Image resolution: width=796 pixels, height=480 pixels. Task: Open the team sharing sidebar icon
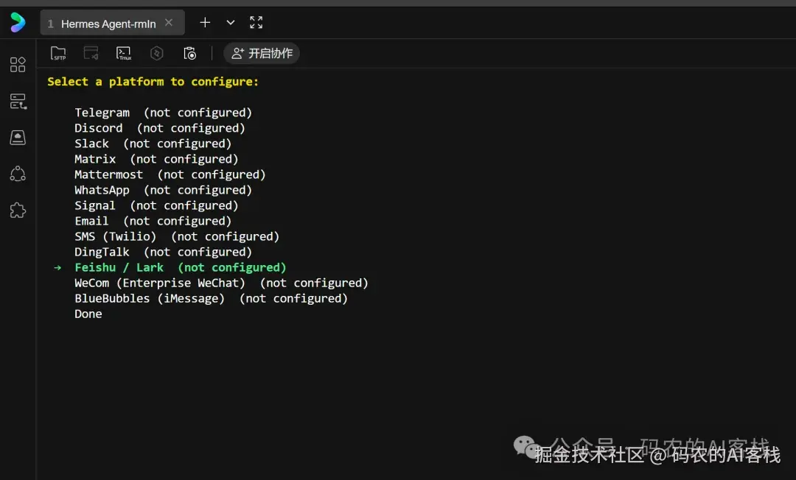tap(18, 174)
